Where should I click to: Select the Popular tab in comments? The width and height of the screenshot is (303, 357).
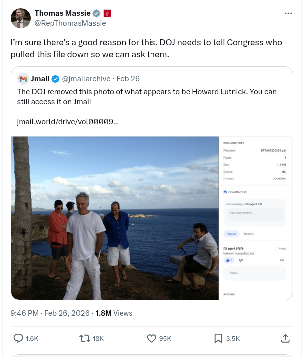[232, 234]
